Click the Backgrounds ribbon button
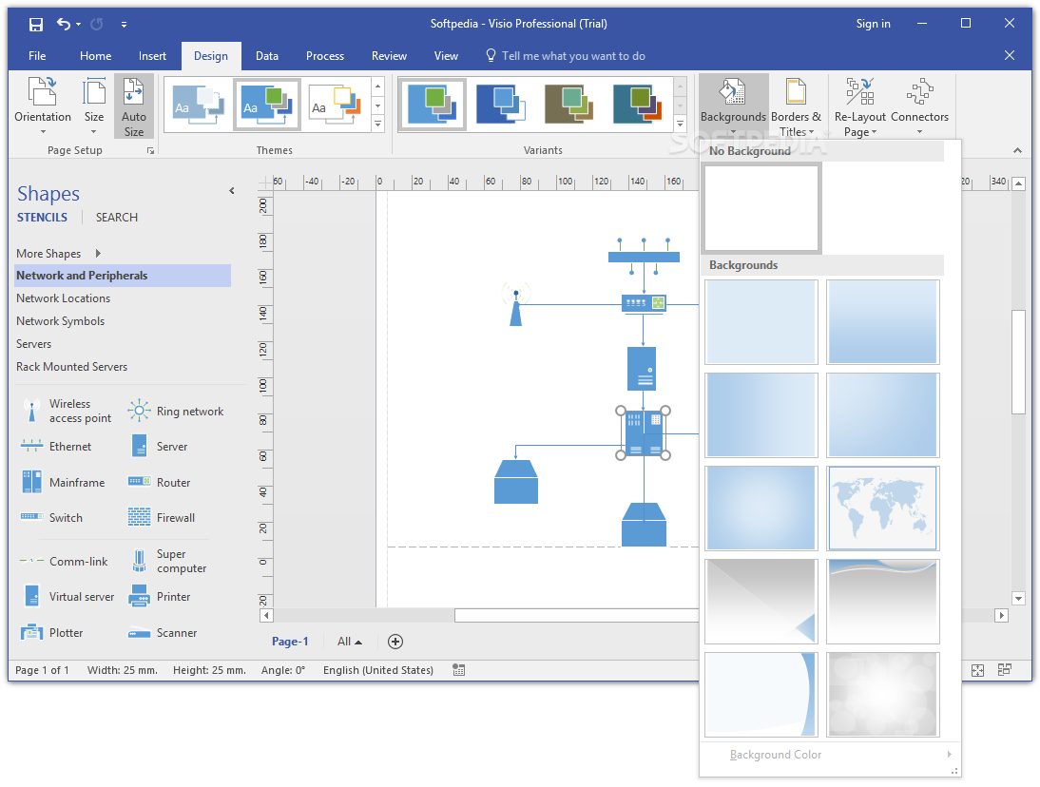Image resolution: width=1040 pixels, height=787 pixels. pyautogui.click(x=733, y=106)
